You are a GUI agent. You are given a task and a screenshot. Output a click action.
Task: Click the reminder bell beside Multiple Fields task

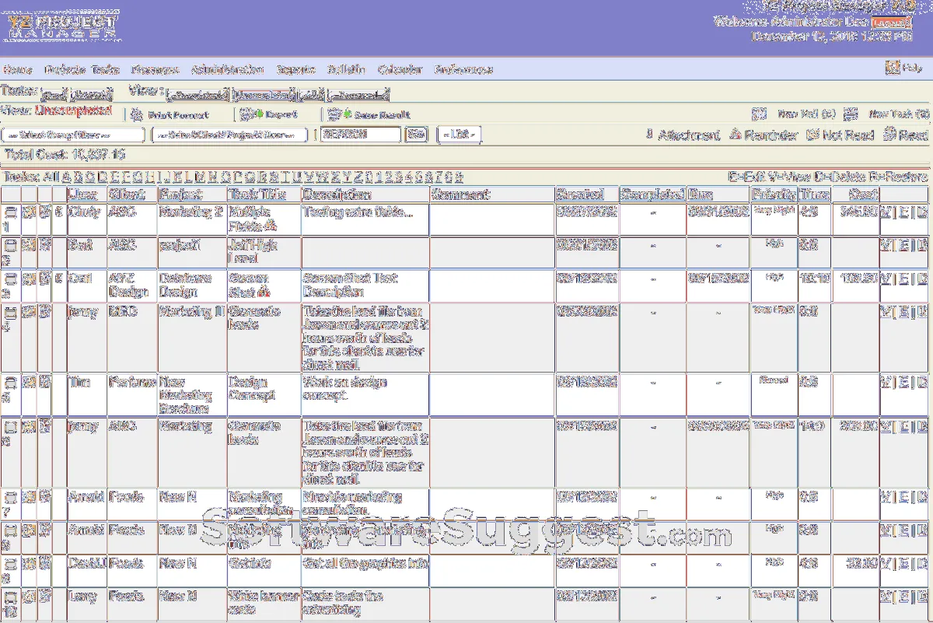click(271, 226)
